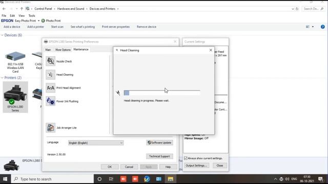Click the Photo Print icon in EPSON toolbar

pos(43,20)
